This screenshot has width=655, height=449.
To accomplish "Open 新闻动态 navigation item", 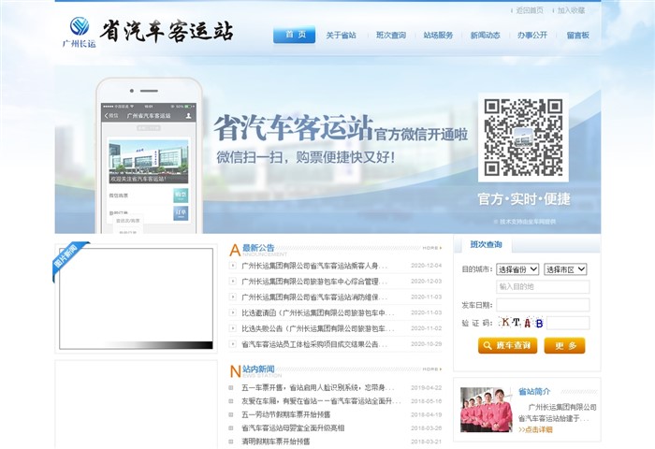I will pos(485,36).
